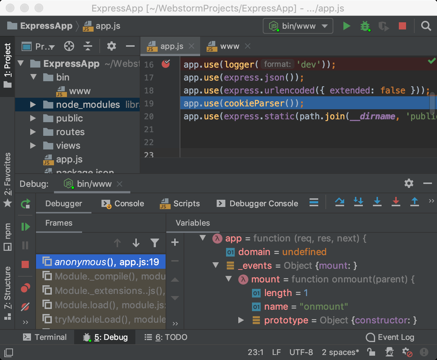437x360 pixels.
Task: Collapse ExpressApp root folder
Action: click(21, 64)
